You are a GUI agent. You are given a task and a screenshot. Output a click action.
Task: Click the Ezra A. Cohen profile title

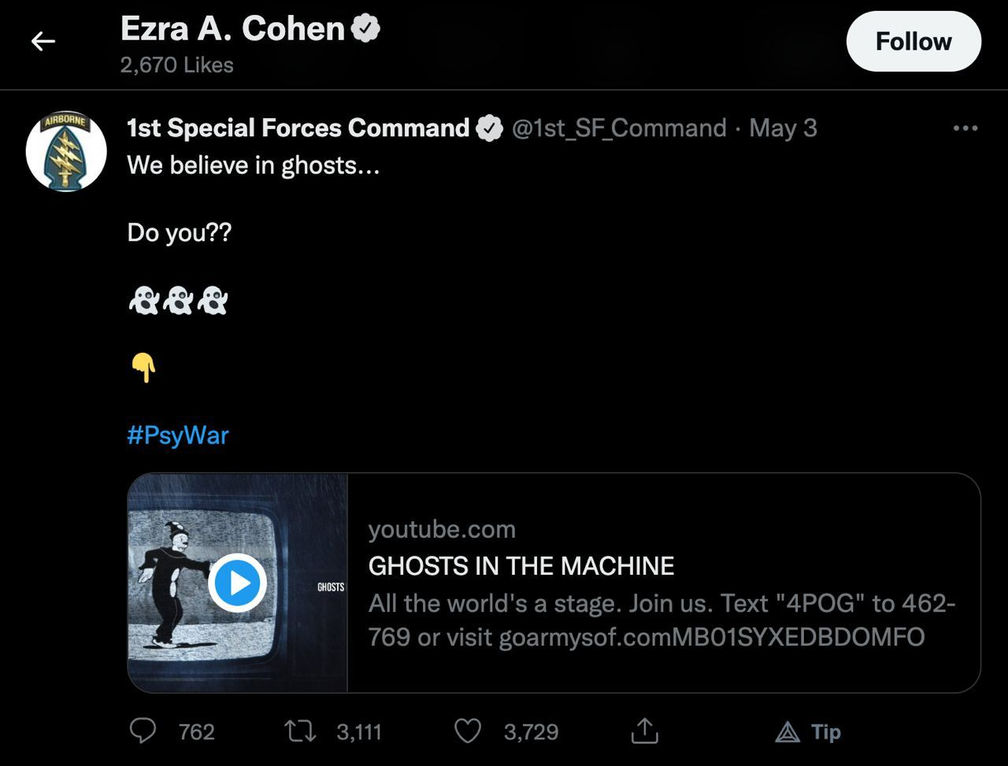coord(232,29)
